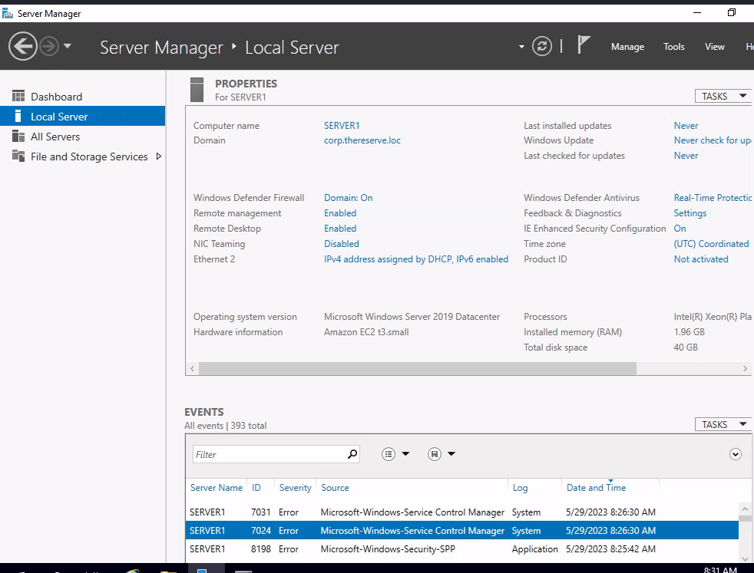Open Properties TASKS dropdown
This screenshot has height=573, width=754.
coord(724,96)
